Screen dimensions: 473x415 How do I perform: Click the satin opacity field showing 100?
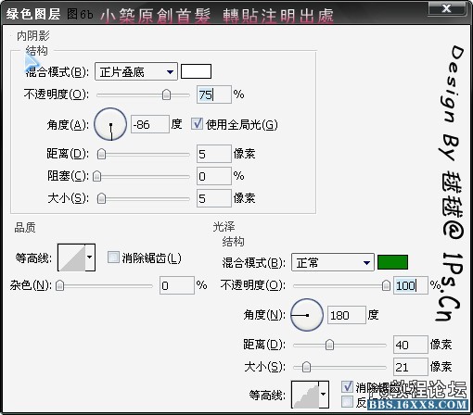[x=411, y=285]
